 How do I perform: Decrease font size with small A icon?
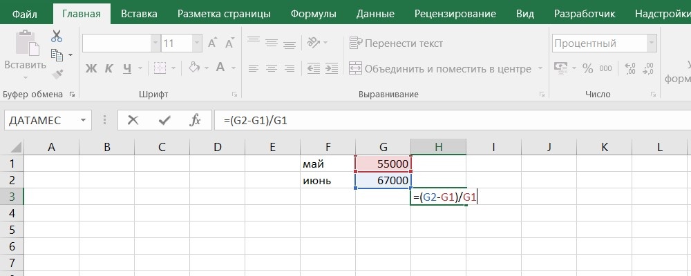point(229,43)
